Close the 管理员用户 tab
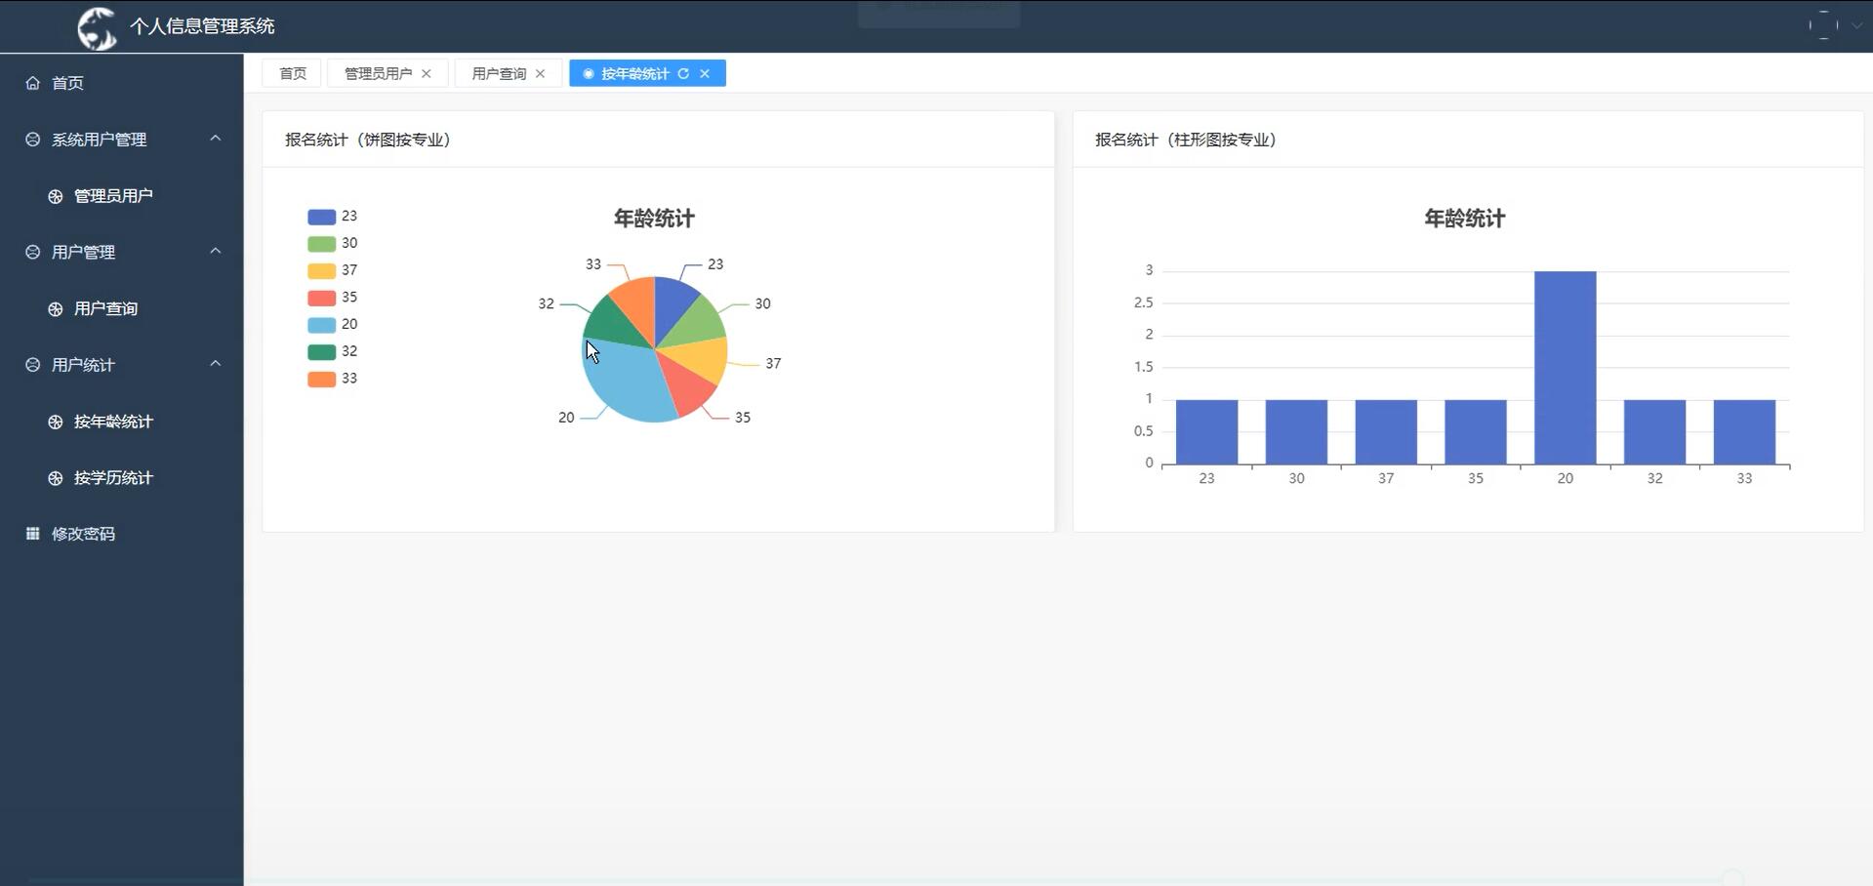Screen dimensions: 1873x886 [427, 73]
